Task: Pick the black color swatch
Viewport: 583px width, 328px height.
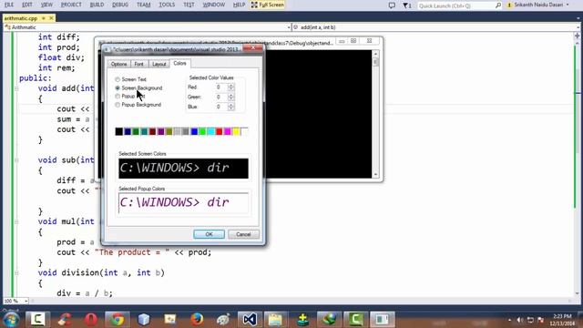Action: (x=119, y=131)
